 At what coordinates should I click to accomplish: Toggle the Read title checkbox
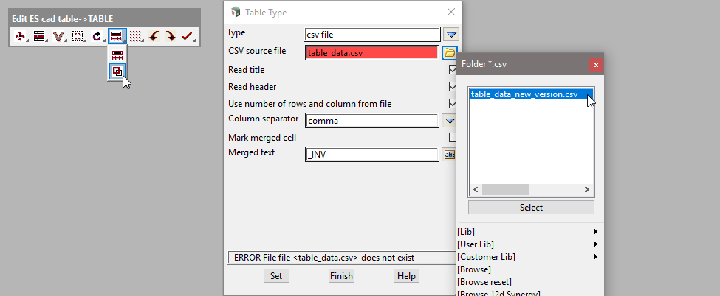point(453,70)
